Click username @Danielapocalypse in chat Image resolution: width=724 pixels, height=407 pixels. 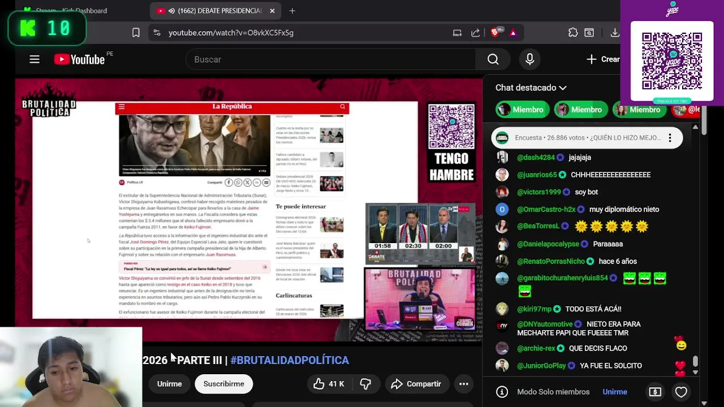pyautogui.click(x=548, y=244)
